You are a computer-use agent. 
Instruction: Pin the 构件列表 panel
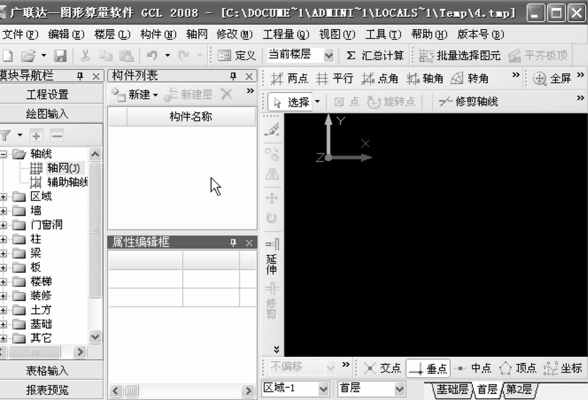tap(233, 76)
